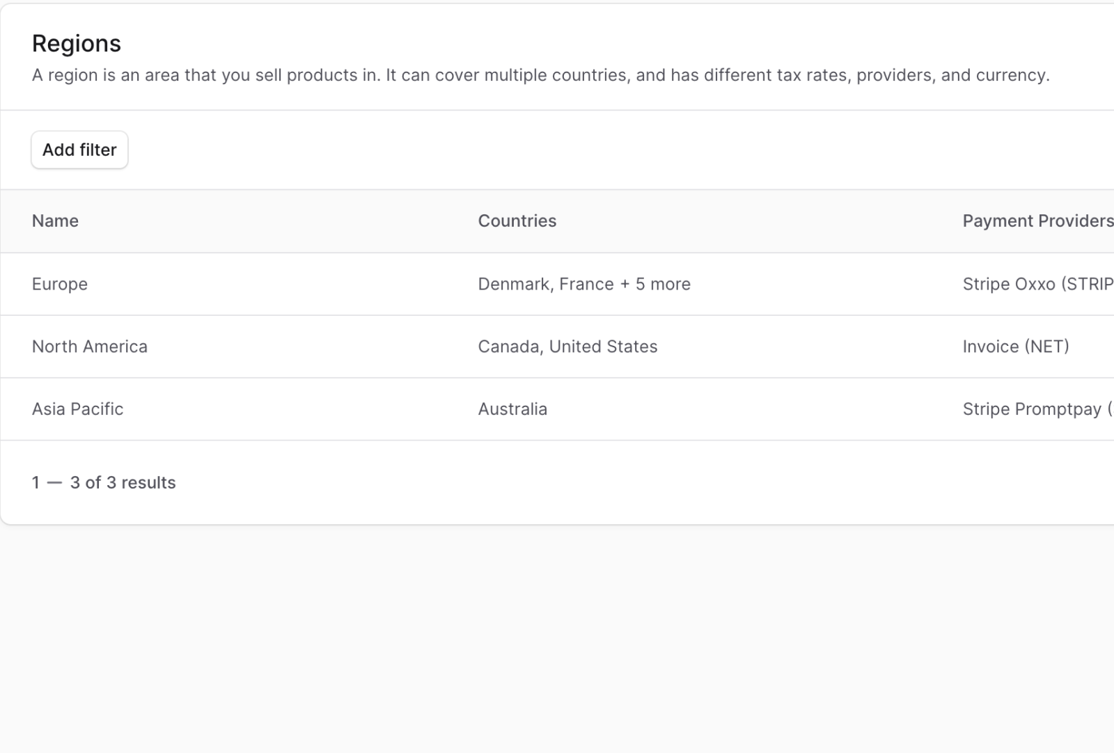Click the Payment Providers column header

pos(1037,221)
